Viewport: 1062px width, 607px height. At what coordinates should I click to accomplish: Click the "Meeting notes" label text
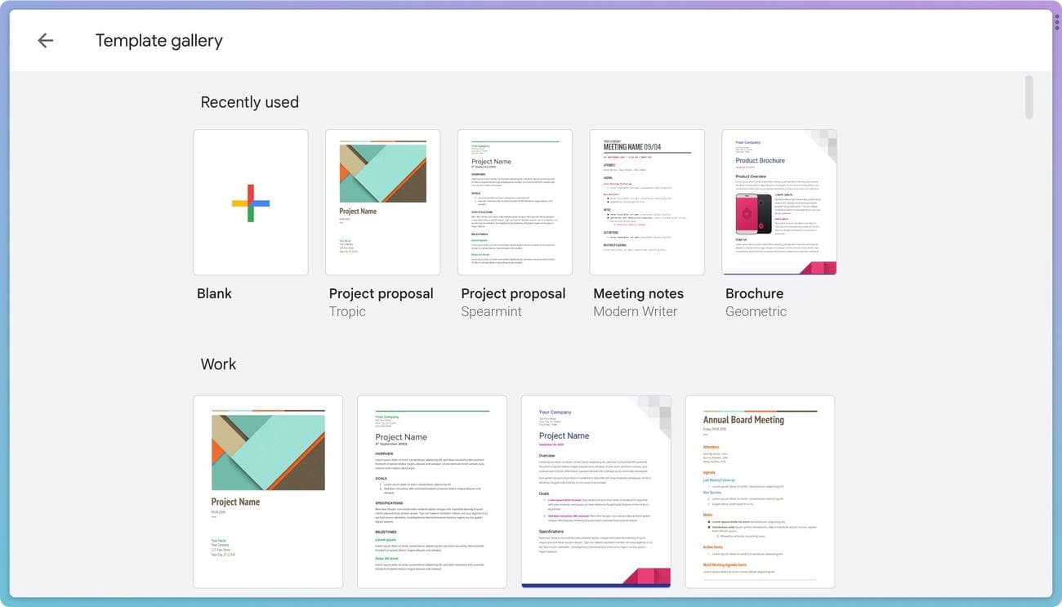point(638,294)
